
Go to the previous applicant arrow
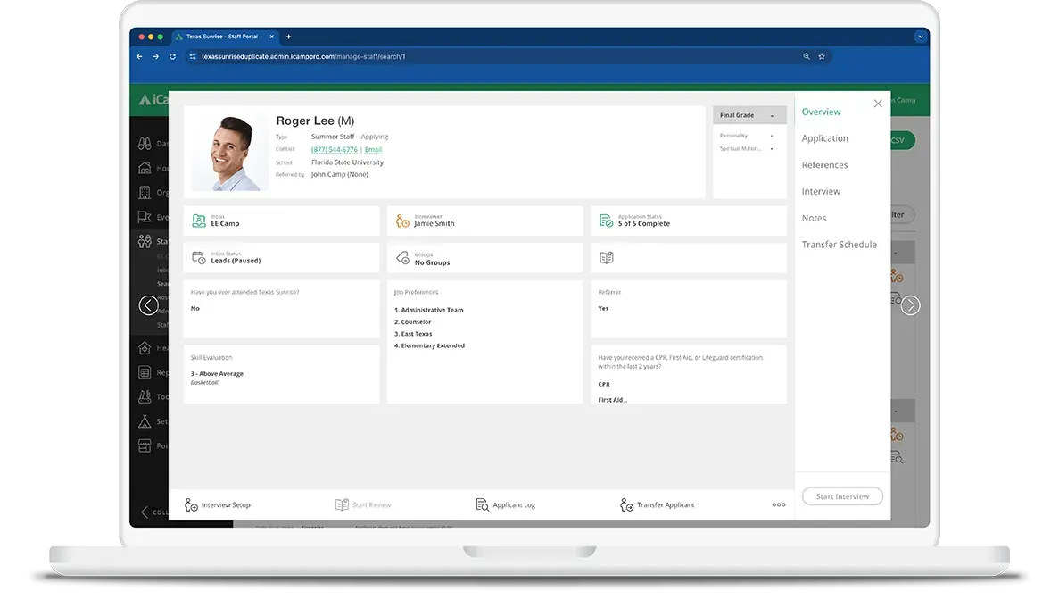point(149,305)
